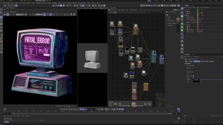Switch to the Safe Frames attribute tab
The height and width of the screenshot is (125, 223).
[x=197, y=61]
